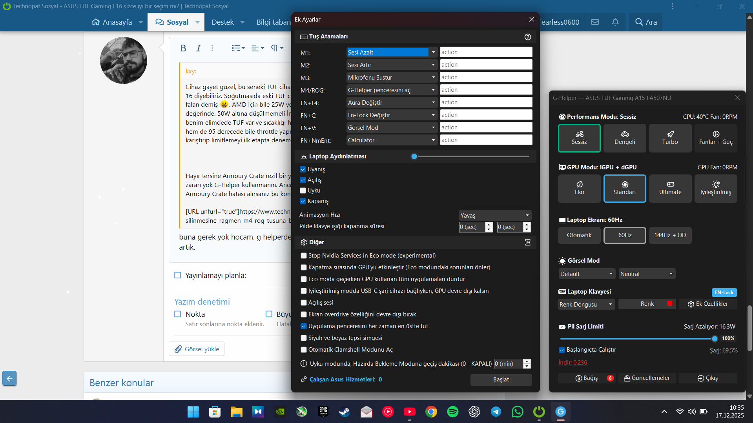Uncheck Uygulama penceresini her zaman en üstte tut

click(x=304, y=326)
